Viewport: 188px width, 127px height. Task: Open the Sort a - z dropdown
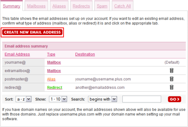click(24, 99)
